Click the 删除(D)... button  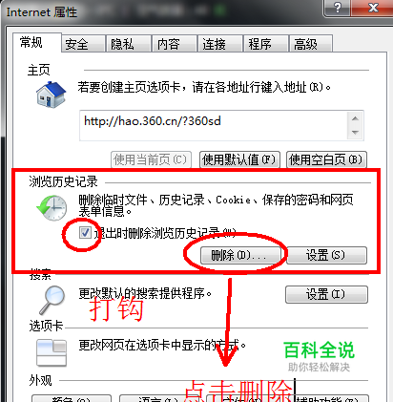[240, 255]
